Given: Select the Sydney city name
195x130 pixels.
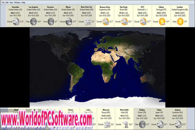Looking at the screenshot, I should pyautogui.click(x=178, y=110).
